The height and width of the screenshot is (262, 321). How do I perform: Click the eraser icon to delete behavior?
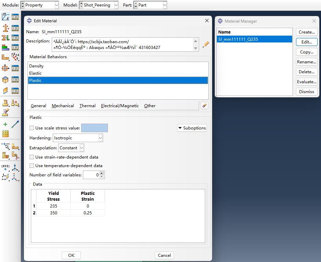click(204, 105)
